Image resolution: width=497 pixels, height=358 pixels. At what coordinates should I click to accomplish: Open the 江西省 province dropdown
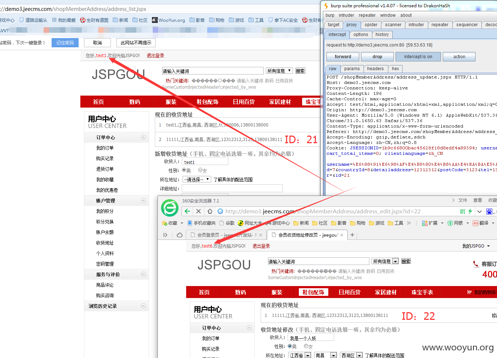coord(300,355)
